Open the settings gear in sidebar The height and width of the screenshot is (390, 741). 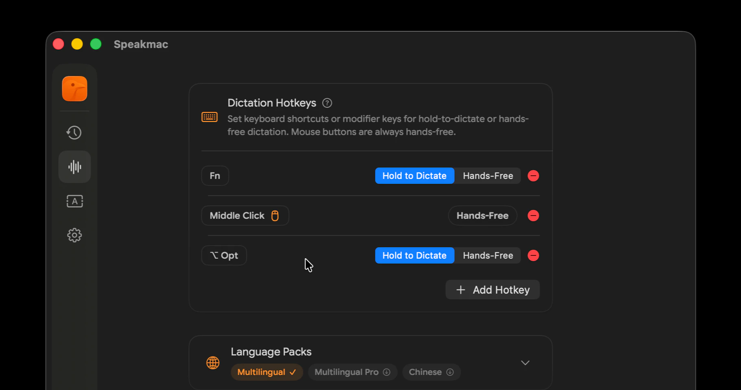(x=74, y=235)
